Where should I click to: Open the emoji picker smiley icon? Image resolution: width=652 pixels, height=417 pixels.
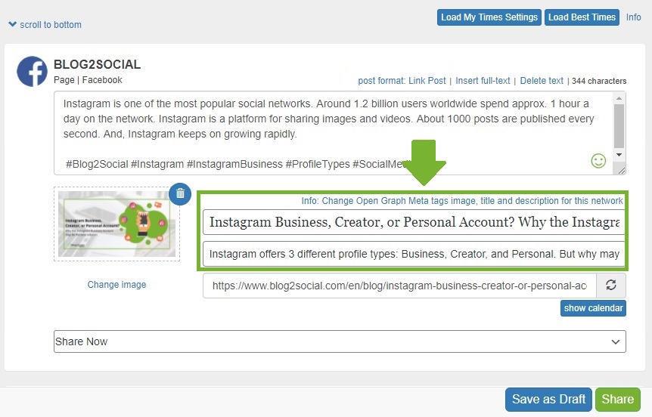598,161
